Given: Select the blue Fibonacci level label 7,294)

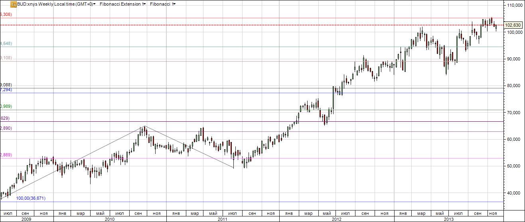Looking at the screenshot, I should tap(6, 90).
